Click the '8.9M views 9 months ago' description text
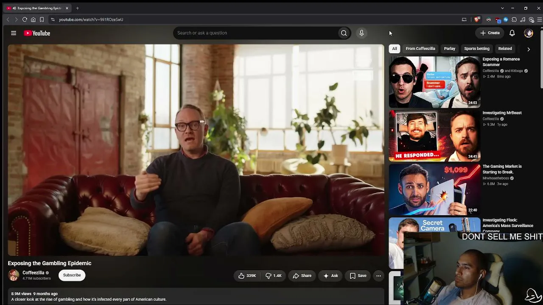Image resolution: width=543 pixels, height=305 pixels. (x=34, y=294)
